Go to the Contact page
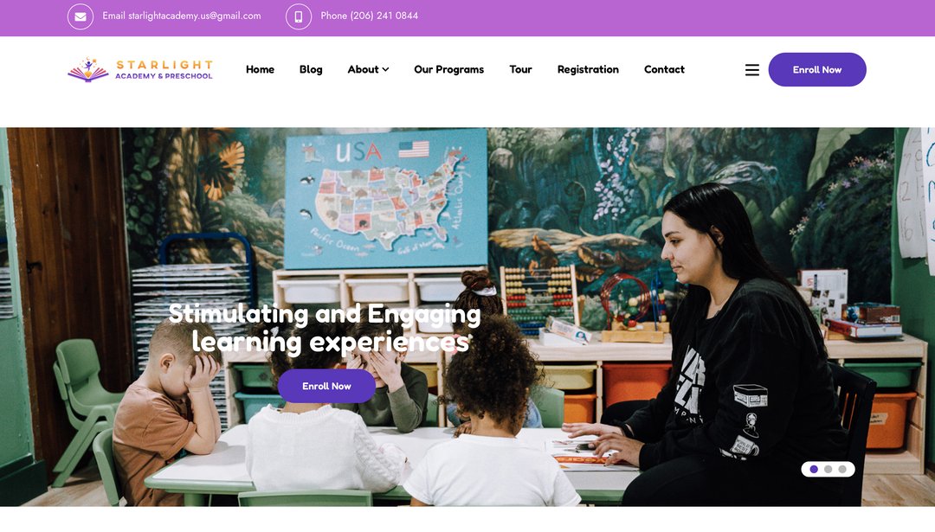Screen dimensions: 935x532 (664, 70)
